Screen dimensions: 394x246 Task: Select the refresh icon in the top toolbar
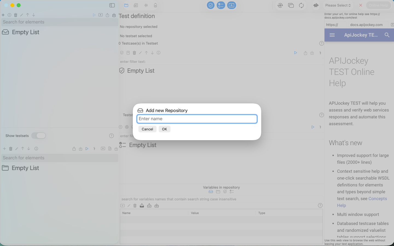(x=301, y=5)
